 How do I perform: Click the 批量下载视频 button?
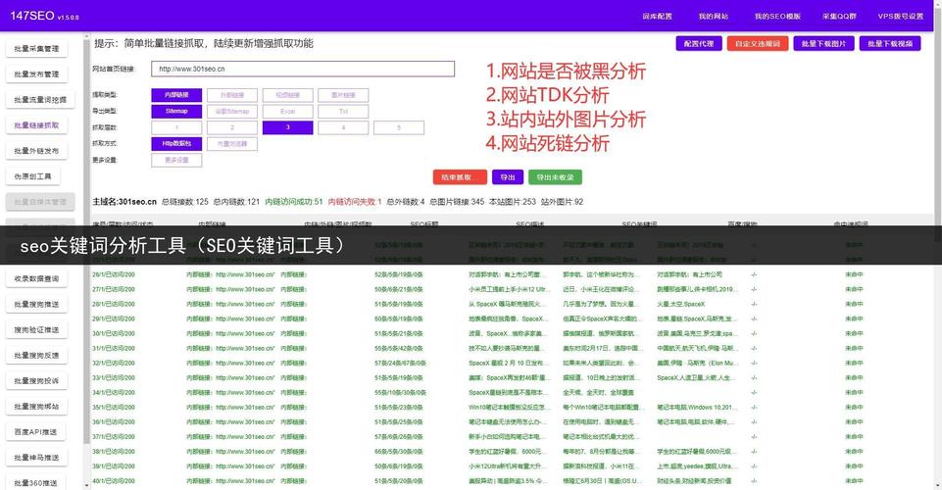(890, 44)
